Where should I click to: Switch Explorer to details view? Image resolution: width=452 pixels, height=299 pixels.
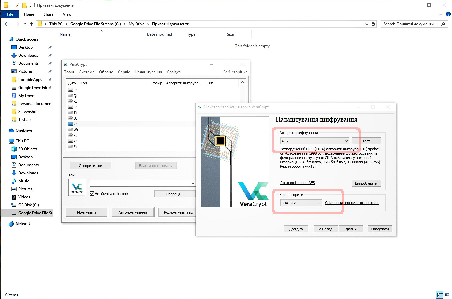440,295
